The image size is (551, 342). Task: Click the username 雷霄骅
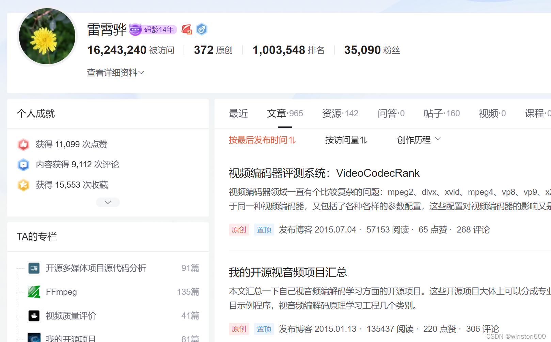click(107, 30)
